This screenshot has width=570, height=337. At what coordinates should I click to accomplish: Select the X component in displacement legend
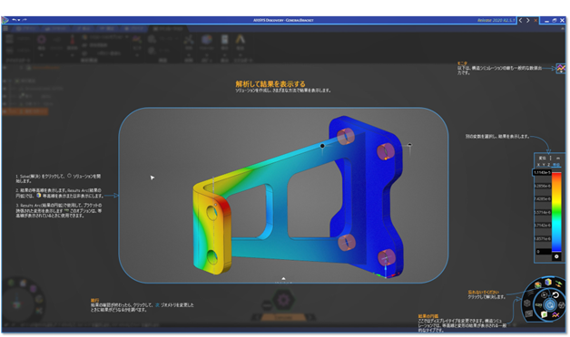click(538, 165)
